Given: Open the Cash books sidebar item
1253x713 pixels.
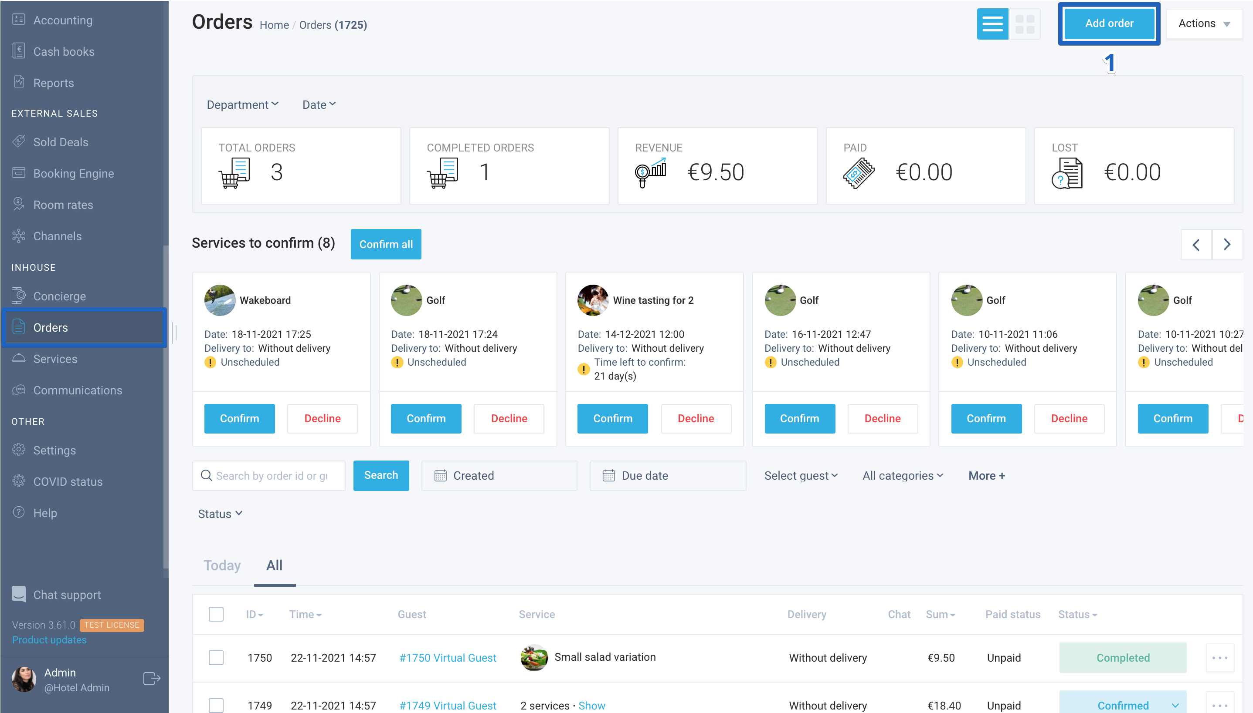Looking at the screenshot, I should (x=63, y=51).
